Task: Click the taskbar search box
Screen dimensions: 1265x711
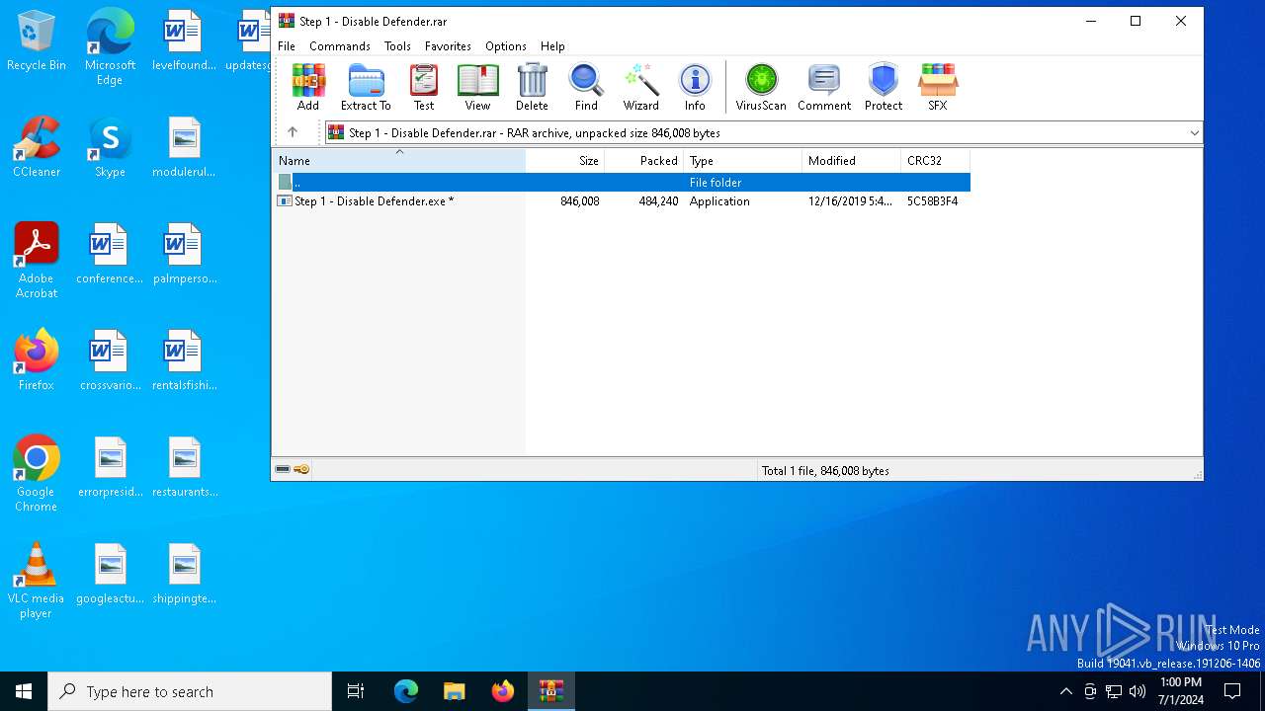Action: pyautogui.click(x=190, y=691)
